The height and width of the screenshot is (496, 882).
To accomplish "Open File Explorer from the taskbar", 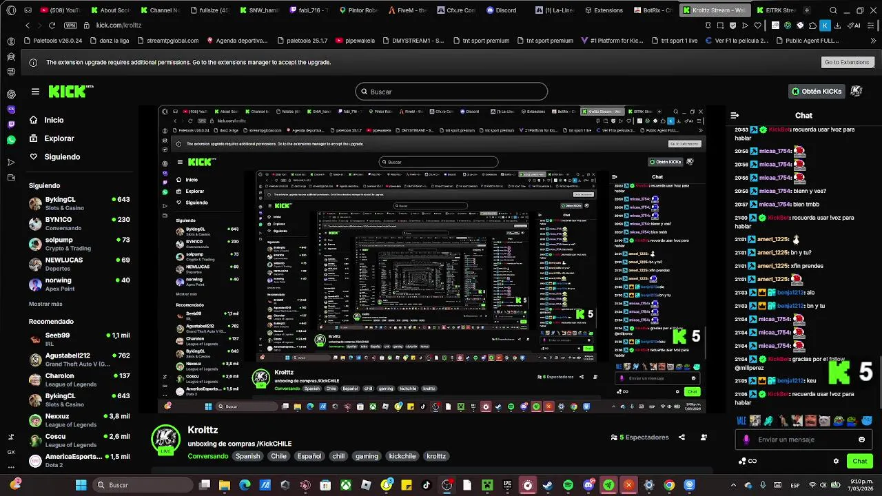I will (x=225, y=485).
